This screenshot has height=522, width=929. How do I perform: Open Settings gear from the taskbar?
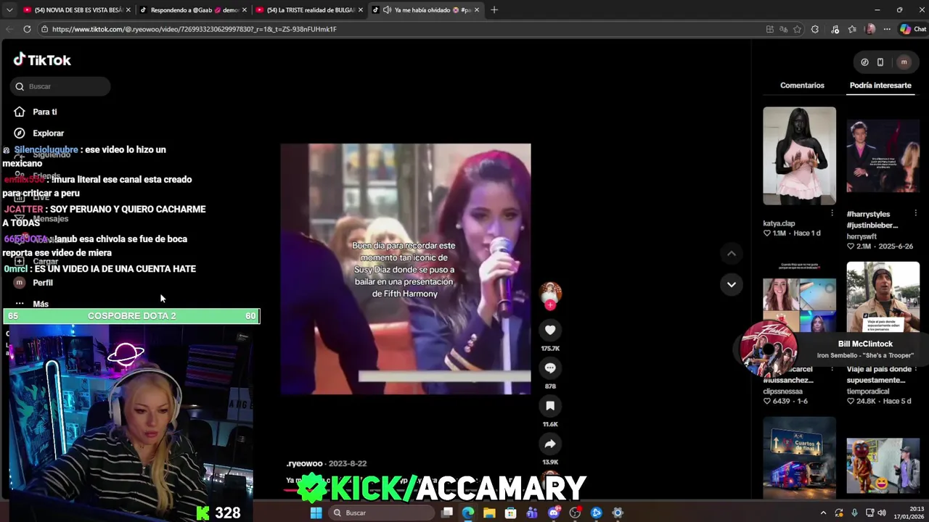[618, 513]
